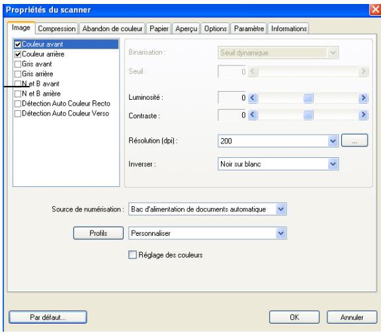Viewport: 381px width, 333px height.
Task: Click the Contraste value field
Action: pos(232,115)
